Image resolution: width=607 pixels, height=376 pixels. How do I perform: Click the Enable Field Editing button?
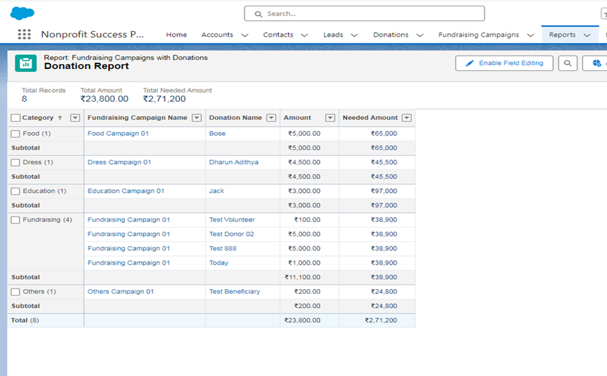504,63
